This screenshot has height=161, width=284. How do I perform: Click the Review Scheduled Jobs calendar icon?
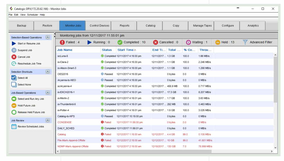pos(14,126)
